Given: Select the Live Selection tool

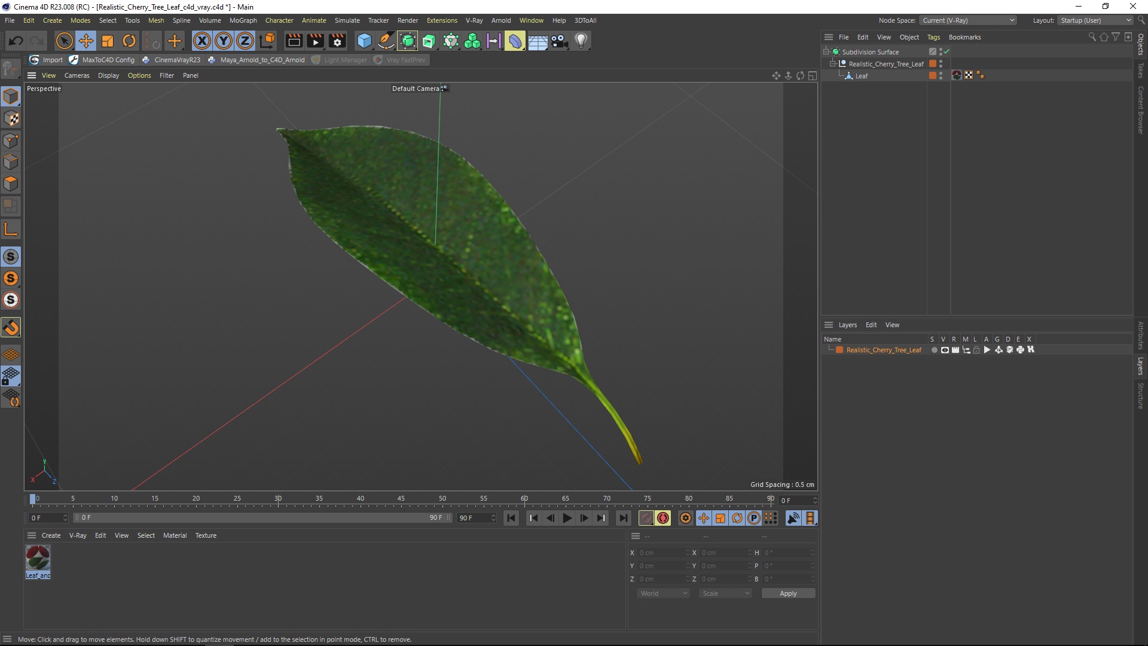Looking at the screenshot, I should coord(64,41).
